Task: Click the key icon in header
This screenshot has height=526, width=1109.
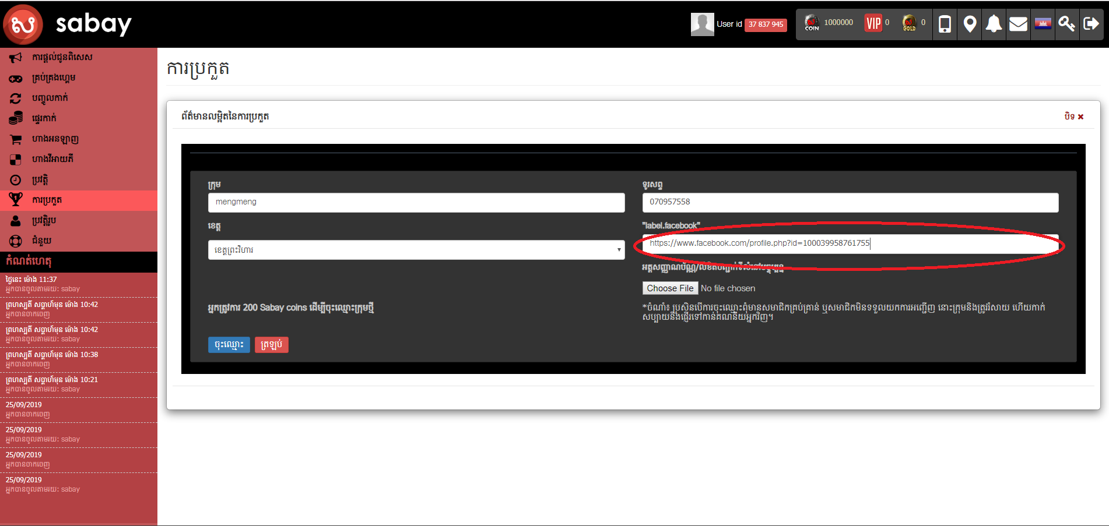Action: click(x=1066, y=24)
